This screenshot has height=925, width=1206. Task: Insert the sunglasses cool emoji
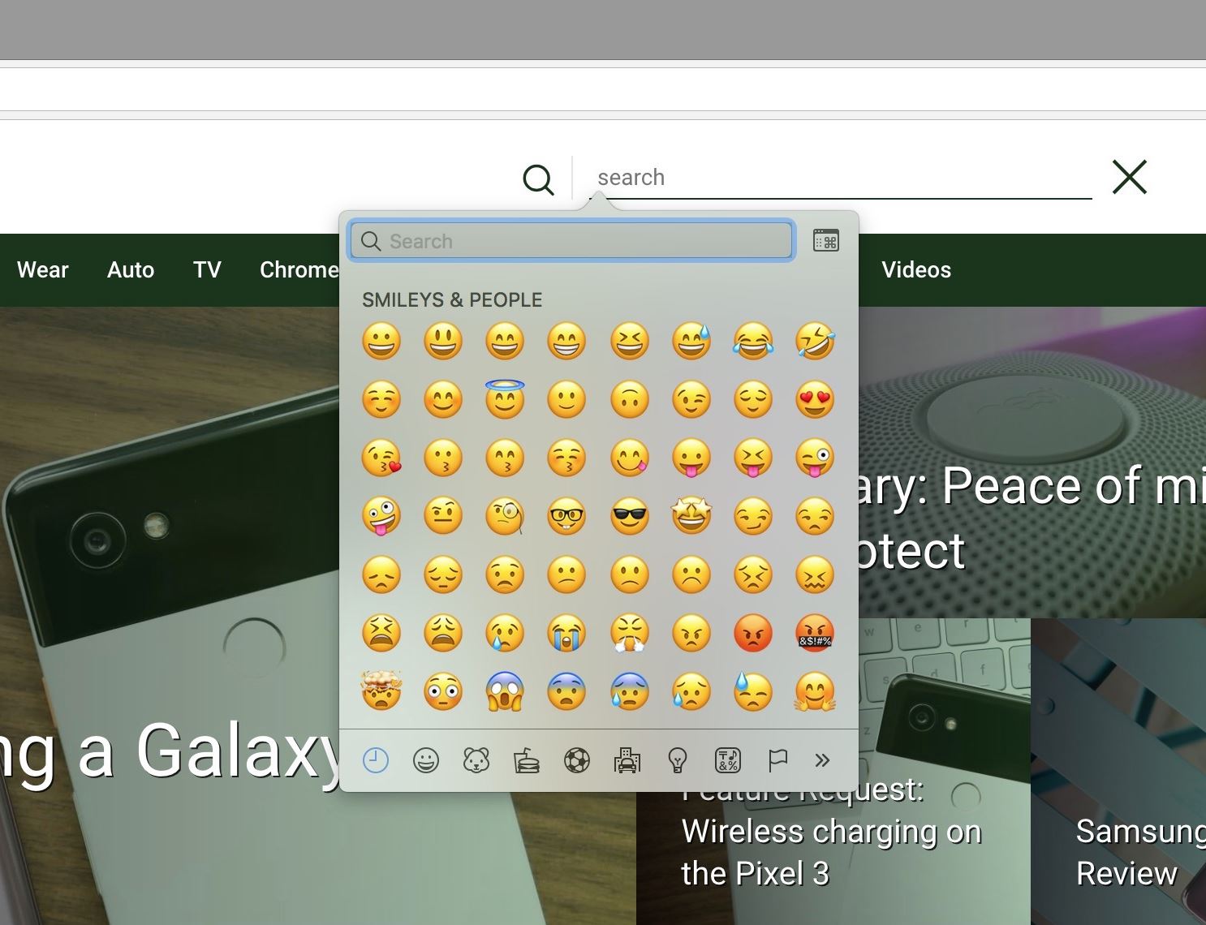[x=630, y=516]
